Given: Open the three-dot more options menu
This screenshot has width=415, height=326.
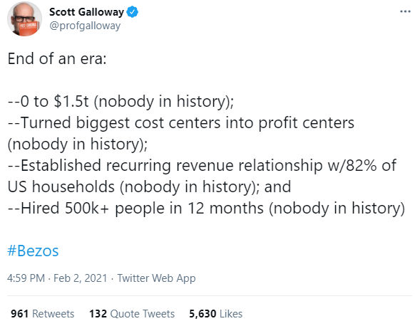Looking at the screenshot, I should [405, 11].
